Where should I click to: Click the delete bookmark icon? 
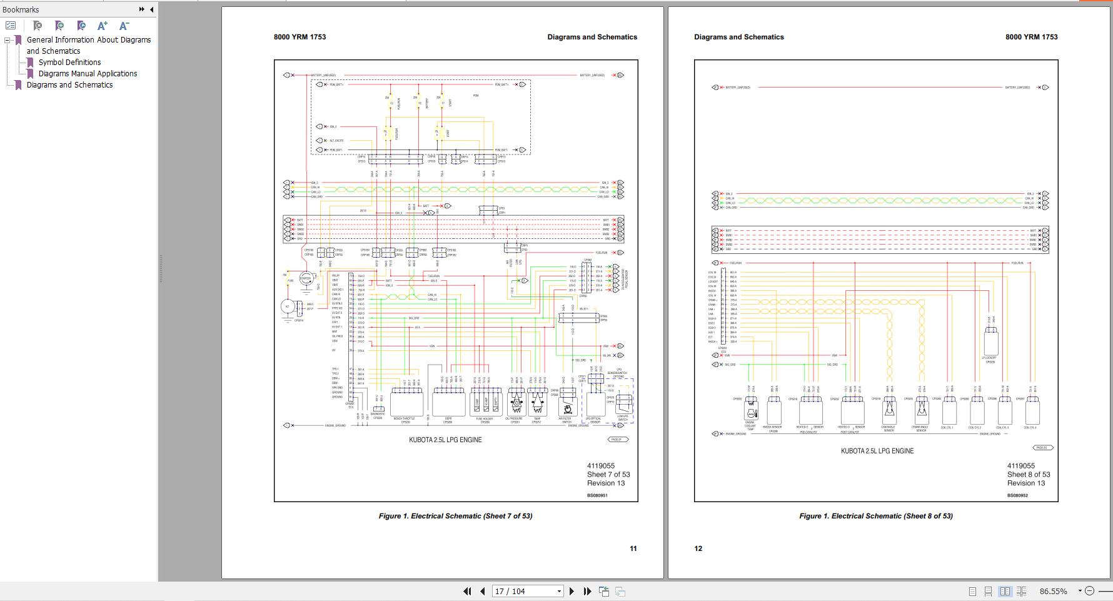click(x=37, y=26)
